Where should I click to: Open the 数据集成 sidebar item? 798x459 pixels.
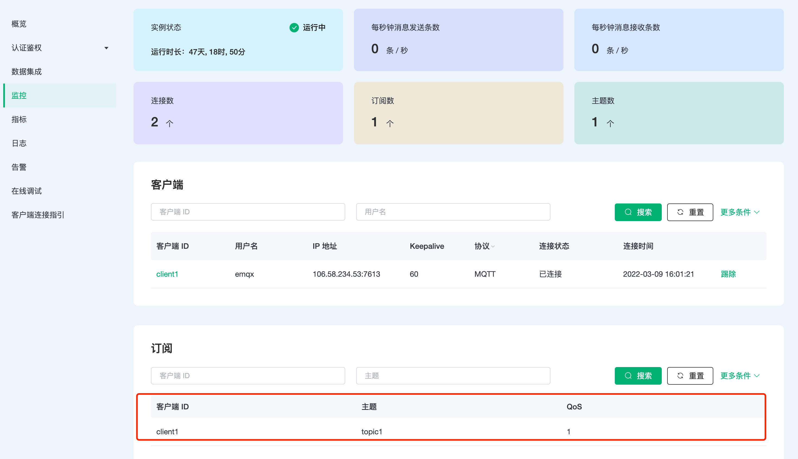(27, 72)
